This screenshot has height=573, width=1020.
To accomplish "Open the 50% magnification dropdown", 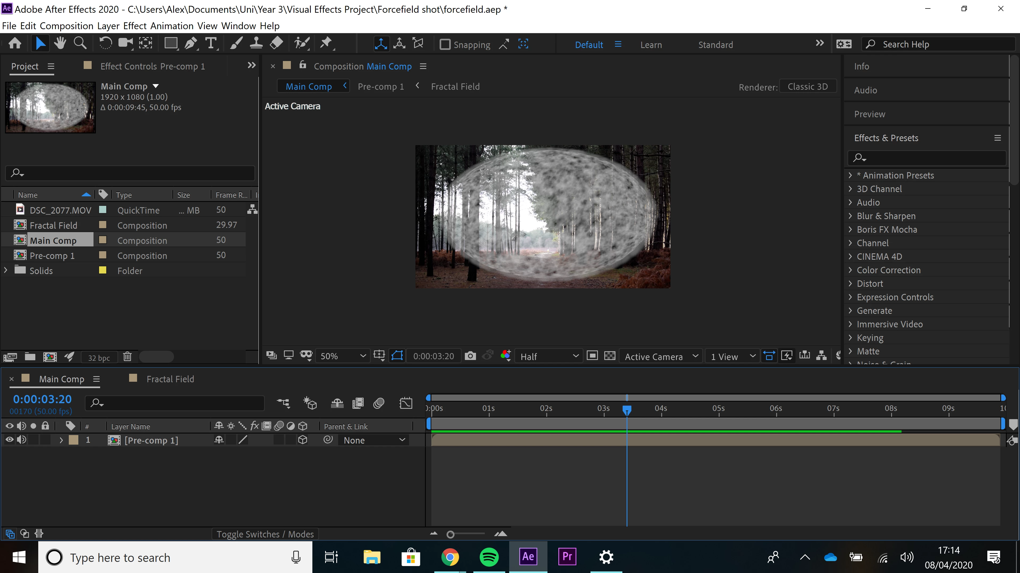I will [x=343, y=356].
